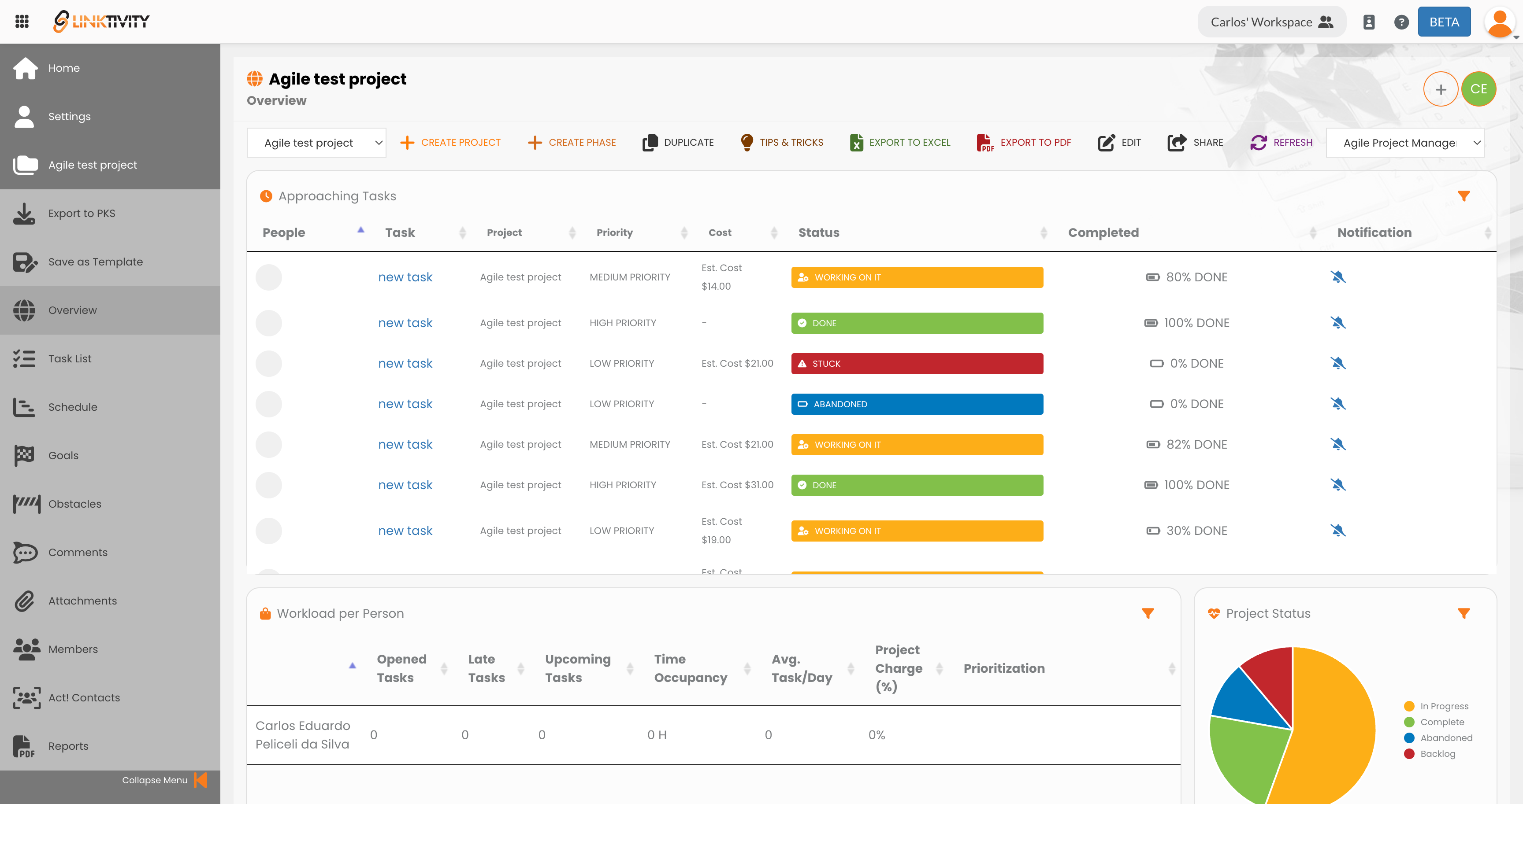
Task: Open the user profile avatar menu
Action: pos(1500,22)
